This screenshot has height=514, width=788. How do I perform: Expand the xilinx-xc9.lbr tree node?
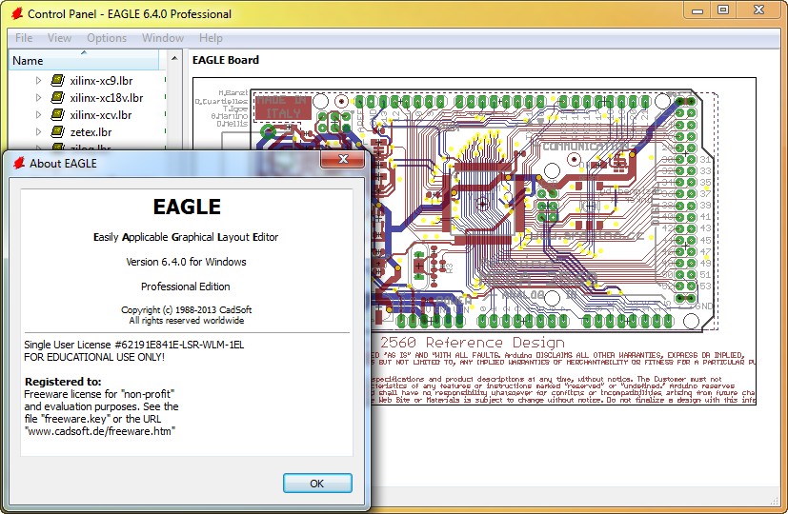[x=39, y=81]
